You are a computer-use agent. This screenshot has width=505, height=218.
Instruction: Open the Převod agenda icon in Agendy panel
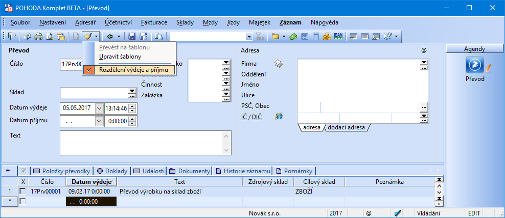click(x=475, y=65)
